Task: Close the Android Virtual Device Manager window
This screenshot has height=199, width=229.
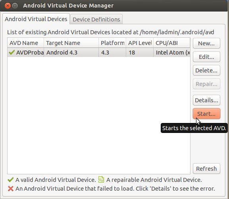Action: 8,6
